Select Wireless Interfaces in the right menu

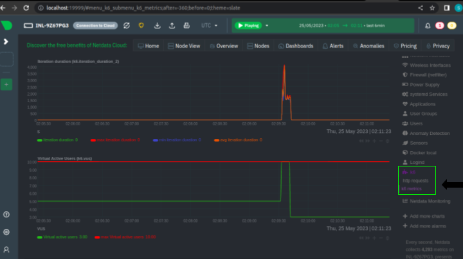(426, 65)
